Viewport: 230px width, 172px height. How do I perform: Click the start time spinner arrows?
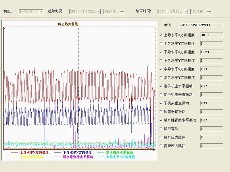point(122,11)
